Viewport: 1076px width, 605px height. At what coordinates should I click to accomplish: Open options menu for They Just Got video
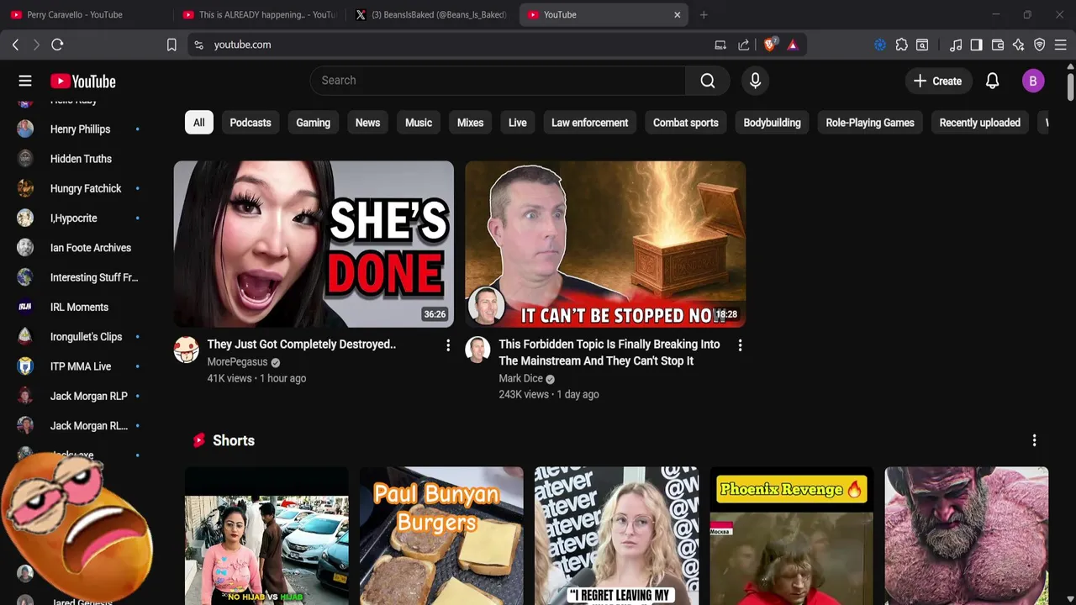(x=448, y=345)
